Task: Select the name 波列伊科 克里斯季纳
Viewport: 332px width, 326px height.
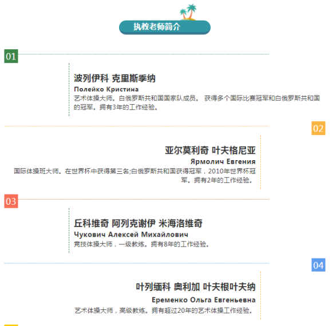Action: pyautogui.click(x=114, y=78)
